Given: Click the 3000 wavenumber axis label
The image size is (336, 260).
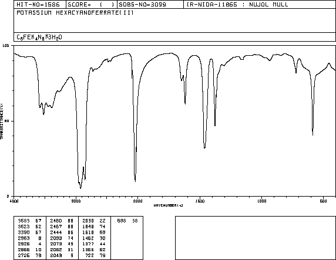Looking at the screenshot, I should pyautogui.click(x=76, y=201).
